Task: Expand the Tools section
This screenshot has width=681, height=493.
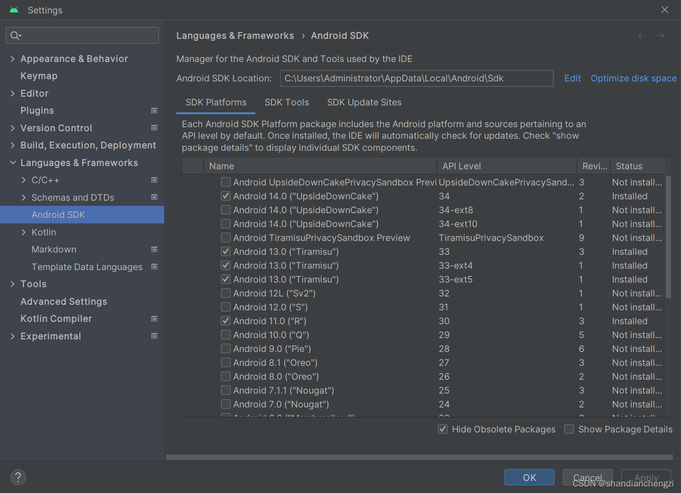Action: tap(12, 284)
